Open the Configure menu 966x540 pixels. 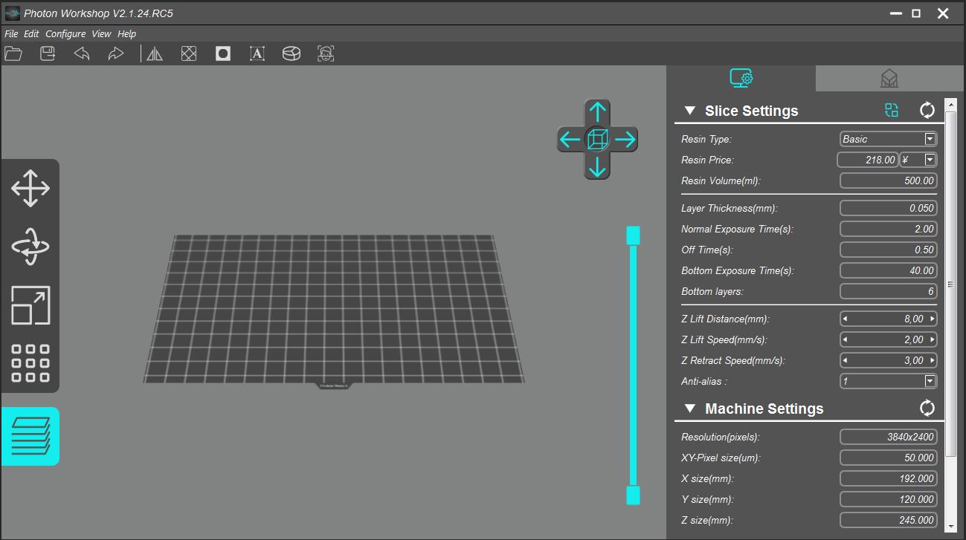65,33
